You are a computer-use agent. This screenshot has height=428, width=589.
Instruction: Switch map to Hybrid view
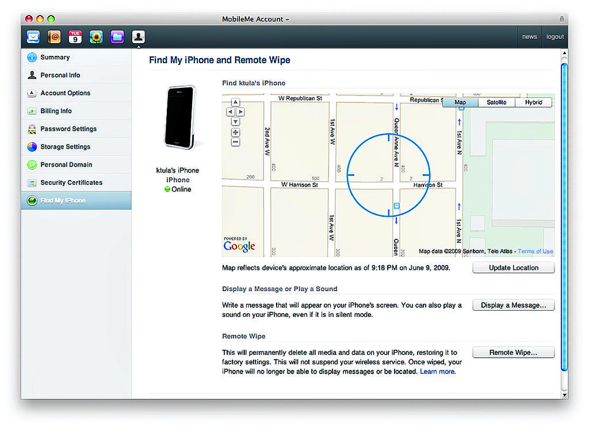pos(533,102)
